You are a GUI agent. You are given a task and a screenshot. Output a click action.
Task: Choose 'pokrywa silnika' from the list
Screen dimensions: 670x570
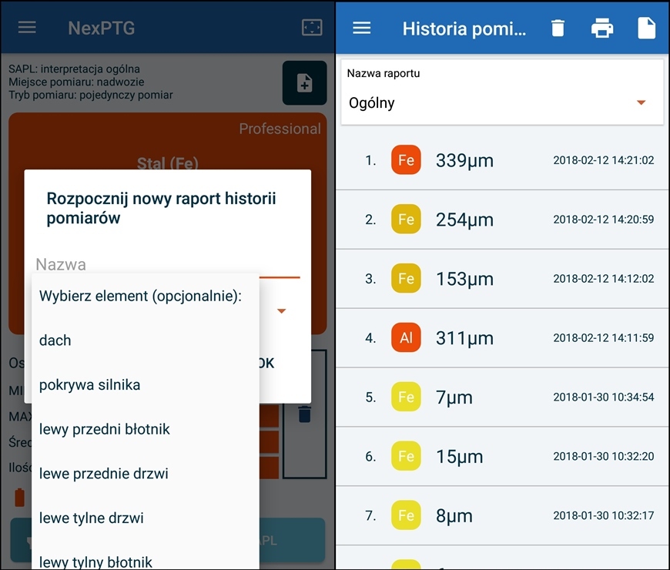(89, 385)
